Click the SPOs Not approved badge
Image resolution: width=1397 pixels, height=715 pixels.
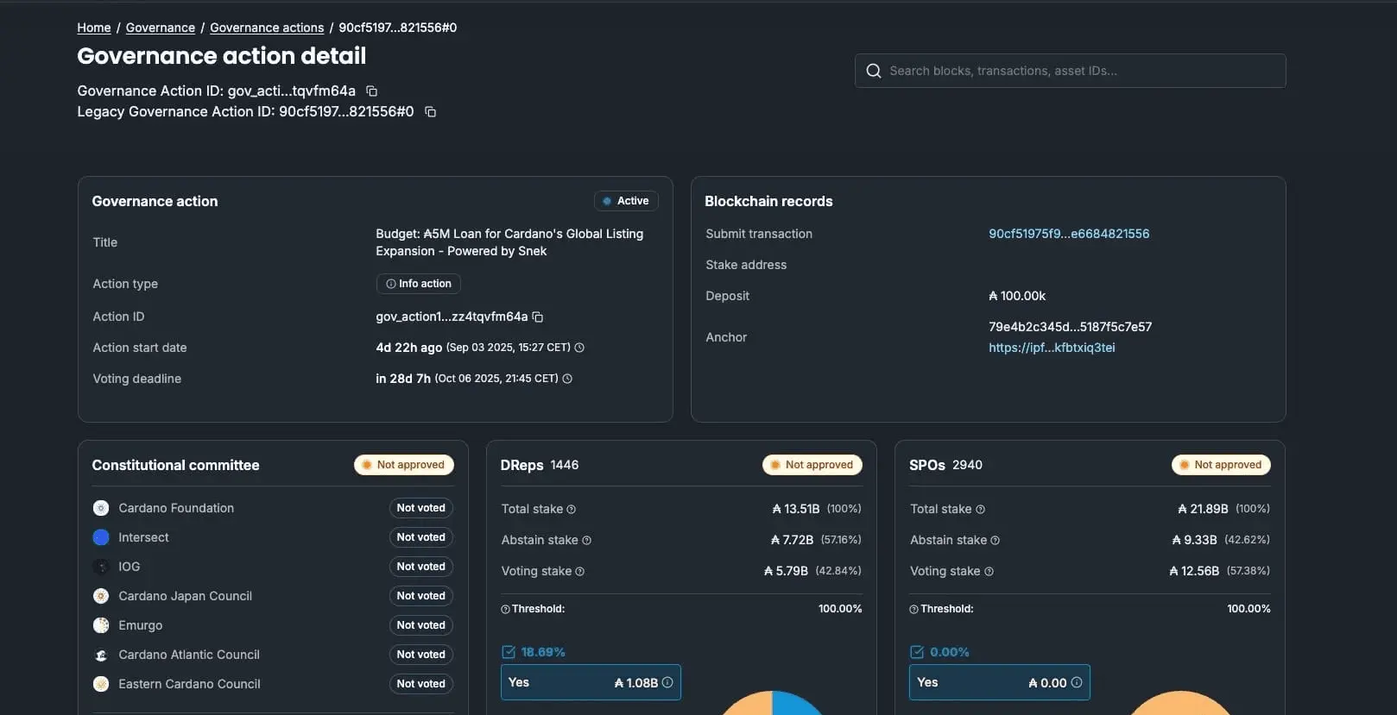1221,465
